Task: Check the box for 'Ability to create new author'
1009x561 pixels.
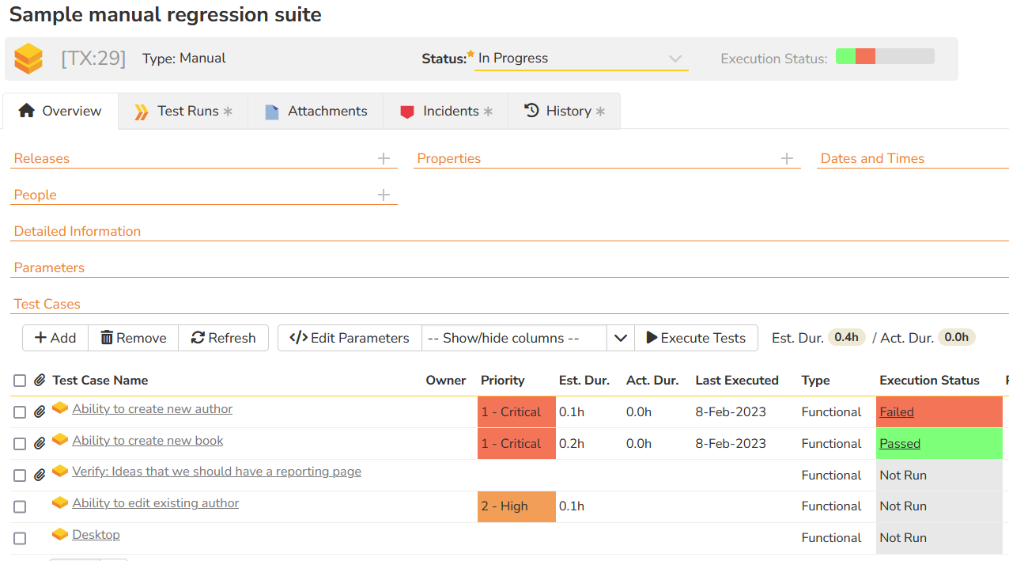Action: [x=20, y=412]
